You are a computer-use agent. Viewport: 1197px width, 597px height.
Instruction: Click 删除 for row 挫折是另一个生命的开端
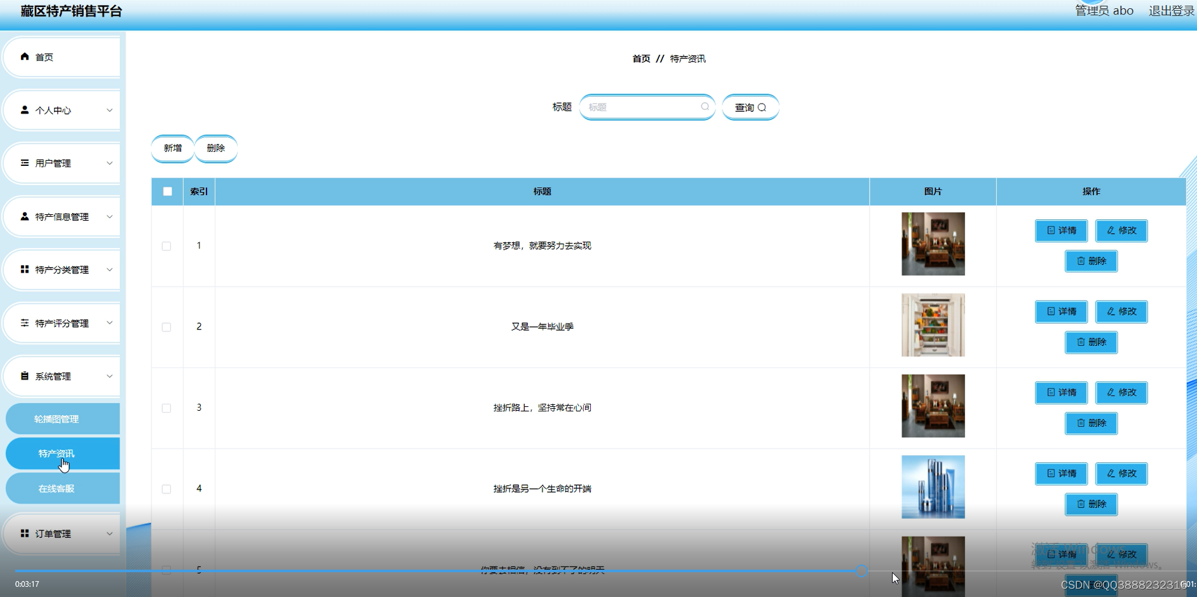(1091, 504)
